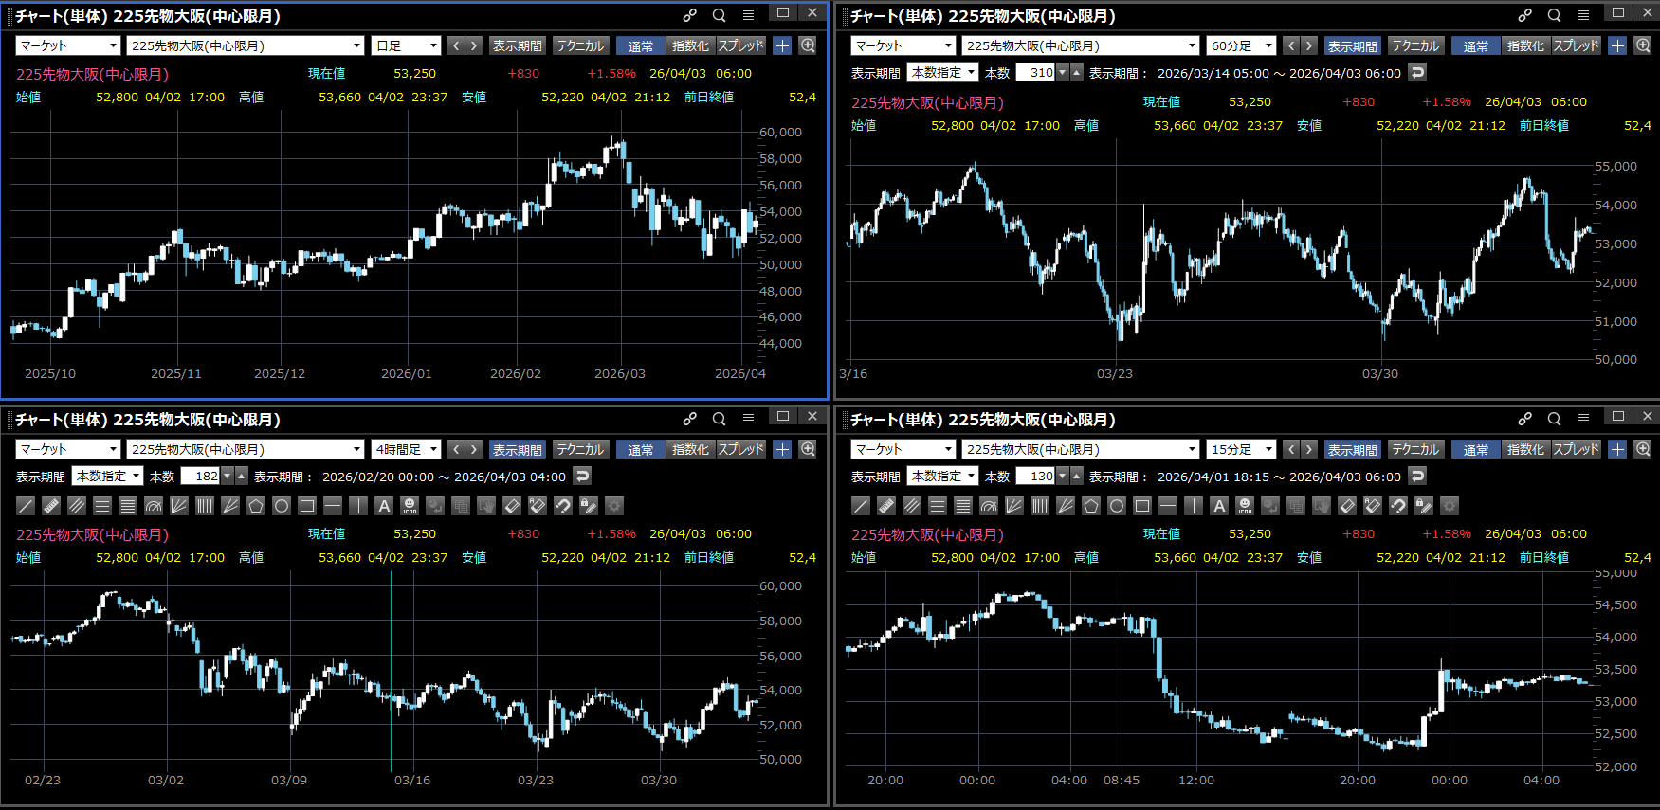
Task: Select the horizontal line tool in 15-minute chart
Action: (1168, 506)
